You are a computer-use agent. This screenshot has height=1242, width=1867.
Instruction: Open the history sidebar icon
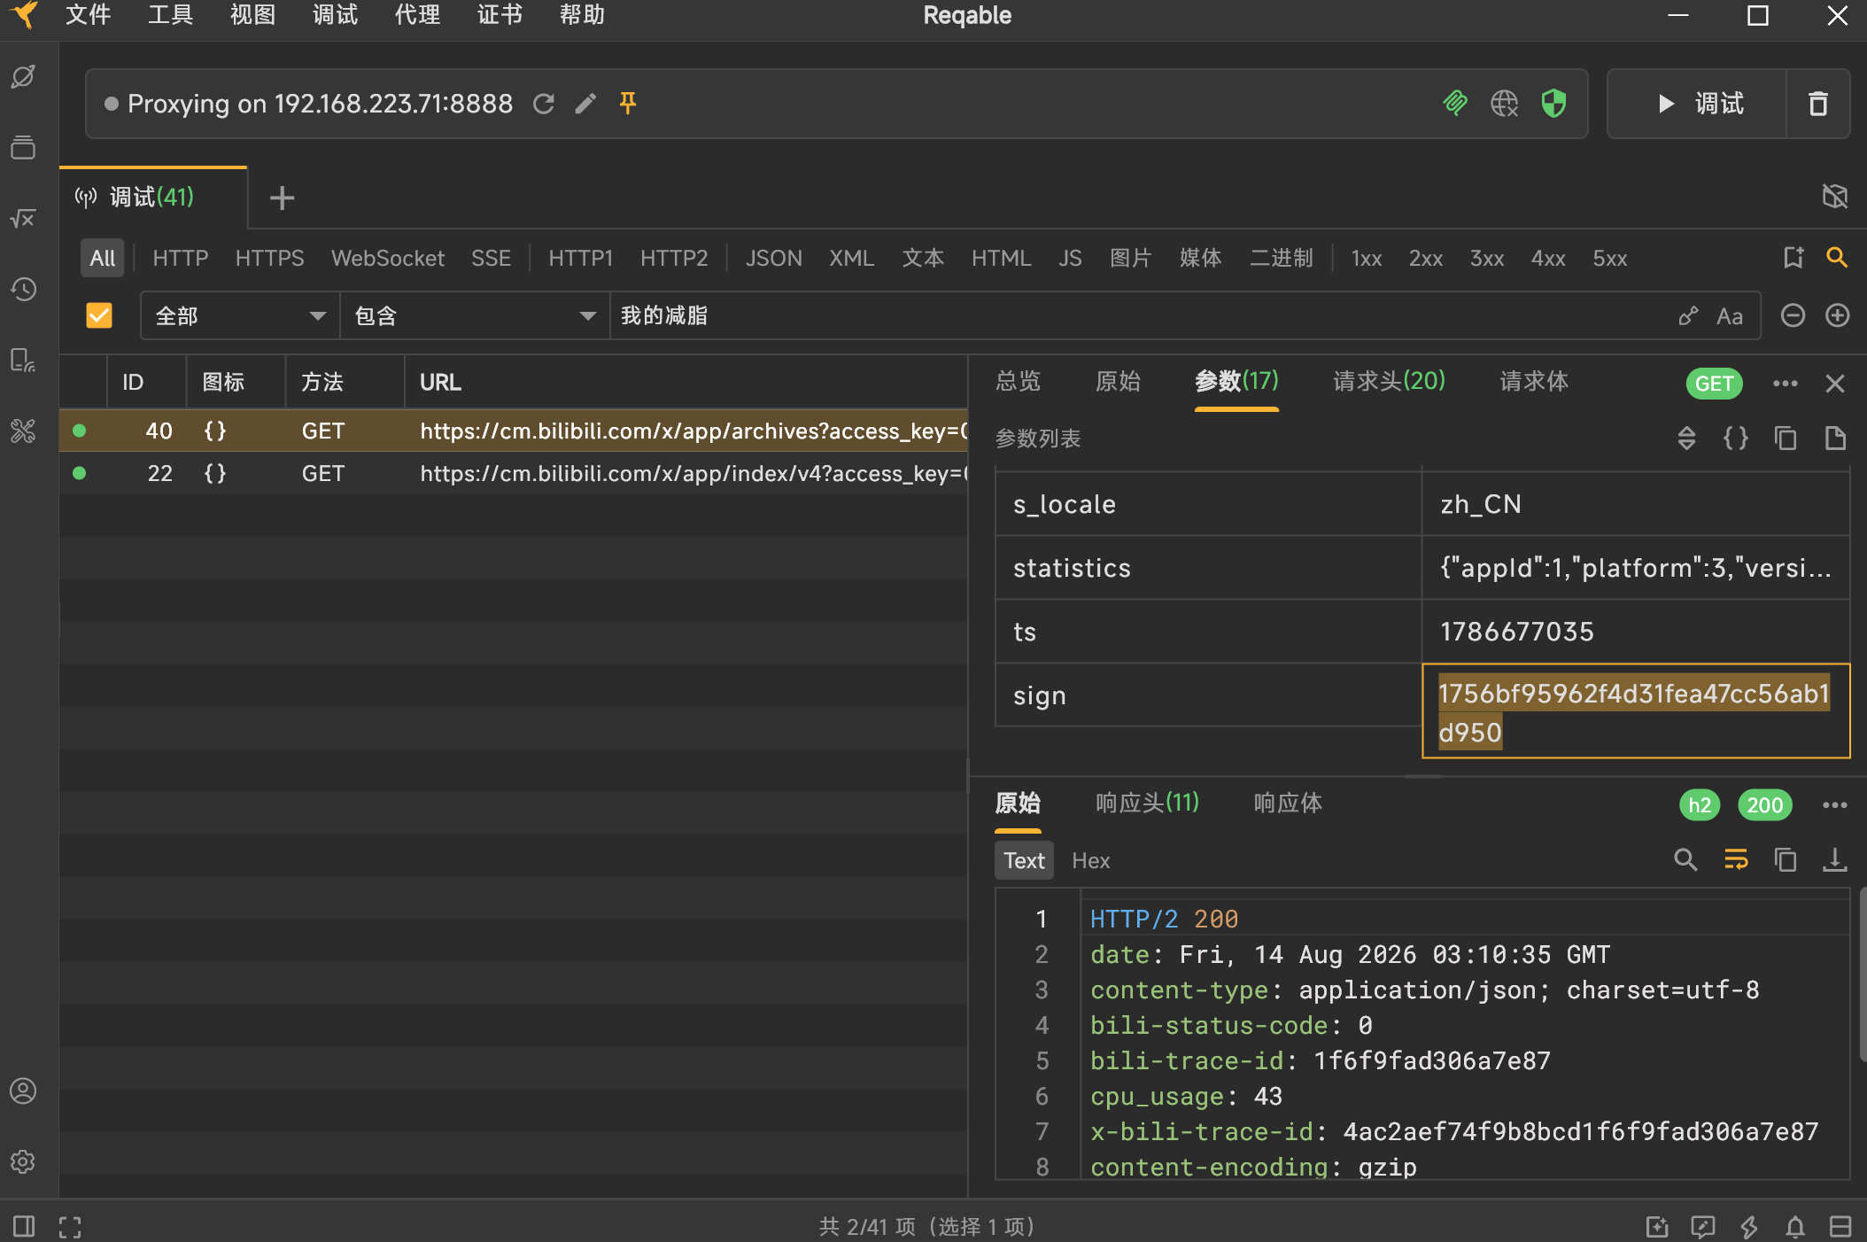click(x=23, y=289)
